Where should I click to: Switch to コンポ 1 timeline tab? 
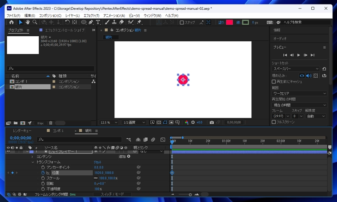tap(58, 131)
